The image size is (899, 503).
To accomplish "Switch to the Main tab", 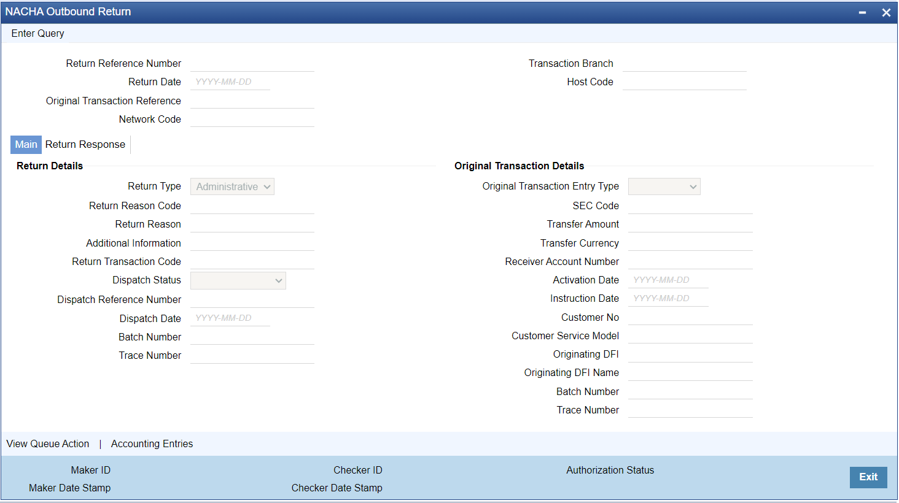I will 26,145.
